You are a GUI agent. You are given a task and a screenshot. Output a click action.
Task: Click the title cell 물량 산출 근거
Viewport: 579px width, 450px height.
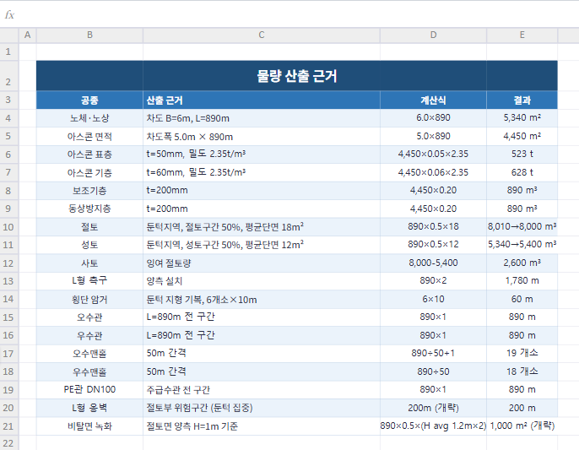[296, 76]
